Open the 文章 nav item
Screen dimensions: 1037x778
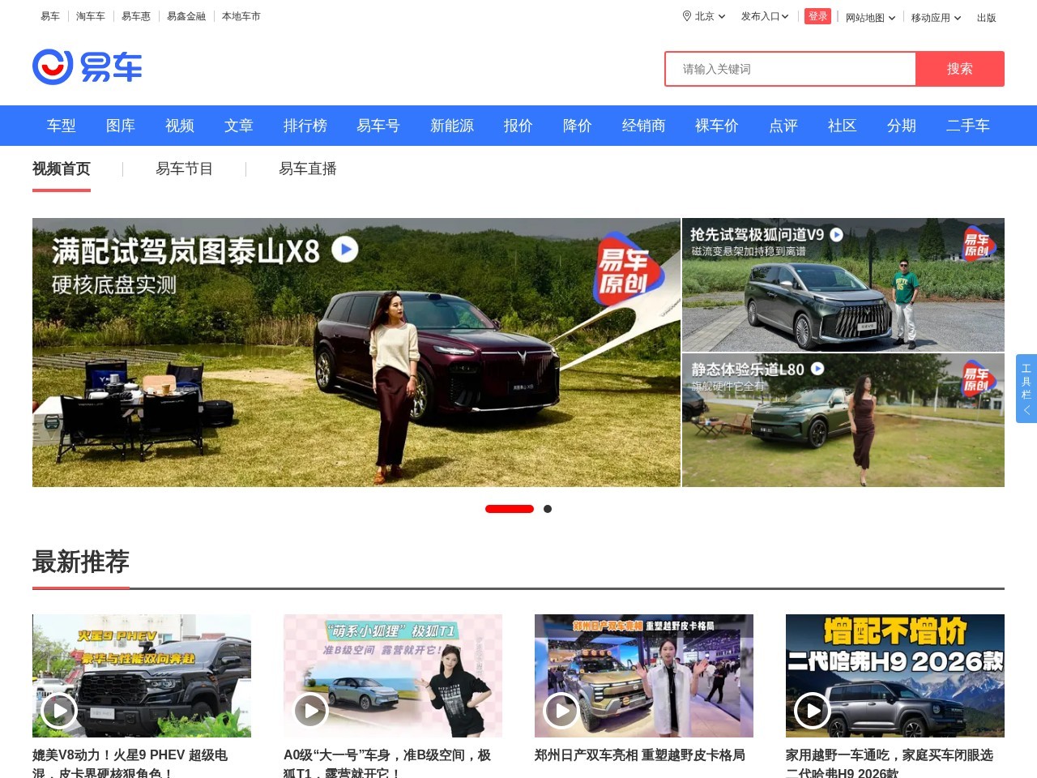coord(239,126)
